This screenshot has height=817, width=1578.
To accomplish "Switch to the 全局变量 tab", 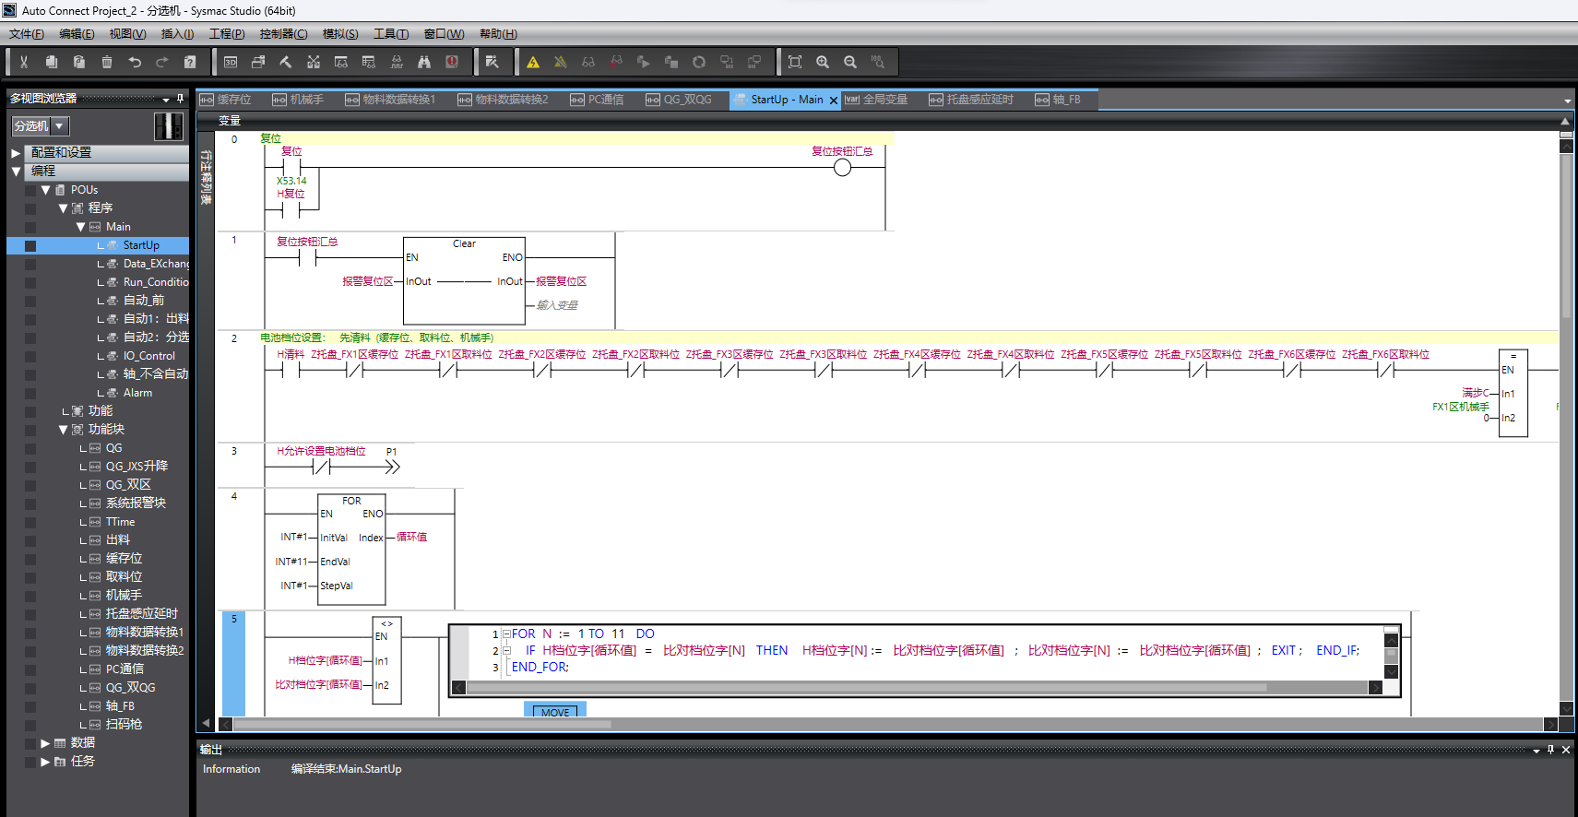I will pos(877,100).
